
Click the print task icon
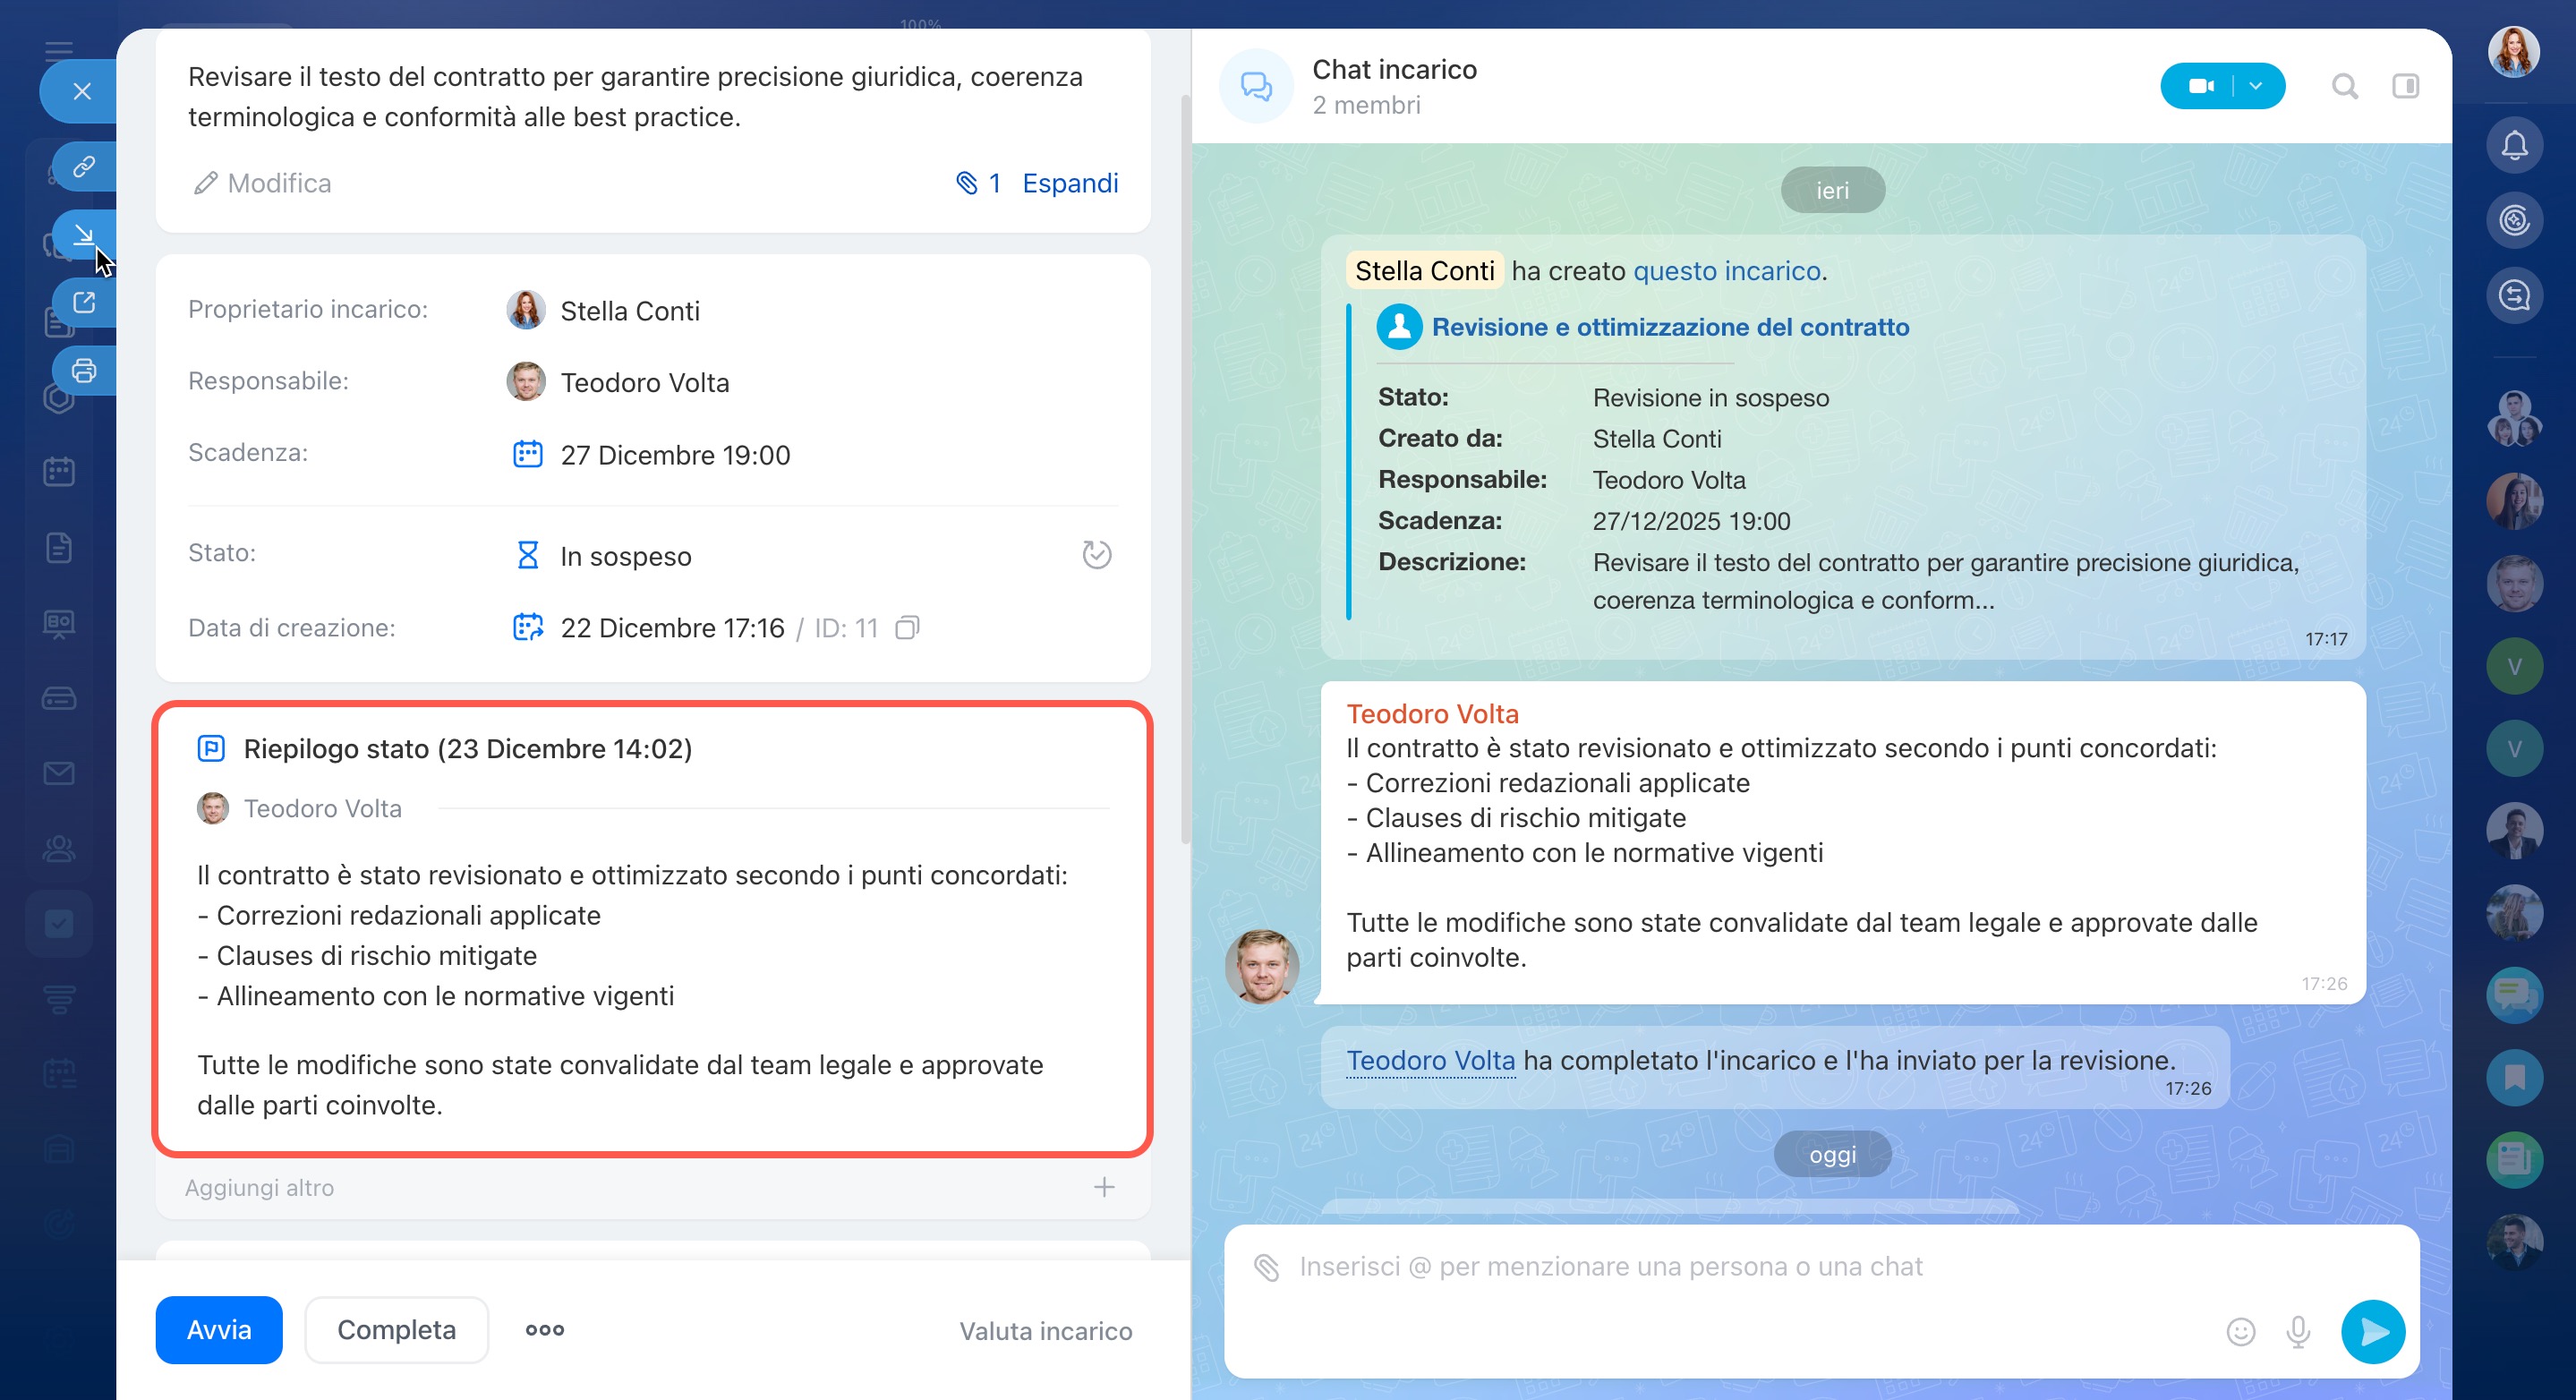[84, 371]
